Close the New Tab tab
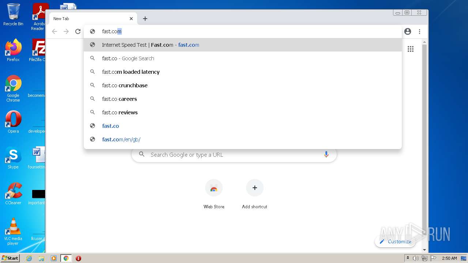This screenshot has width=468, height=263. [x=131, y=19]
